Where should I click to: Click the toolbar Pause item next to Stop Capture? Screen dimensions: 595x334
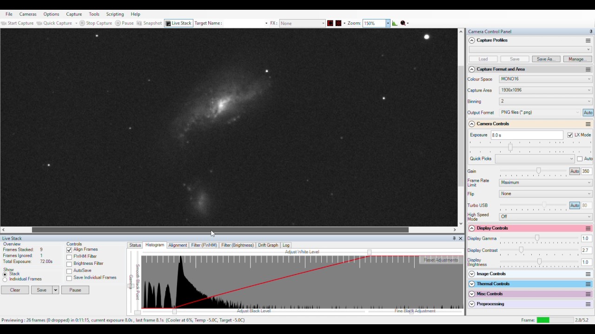click(125, 23)
